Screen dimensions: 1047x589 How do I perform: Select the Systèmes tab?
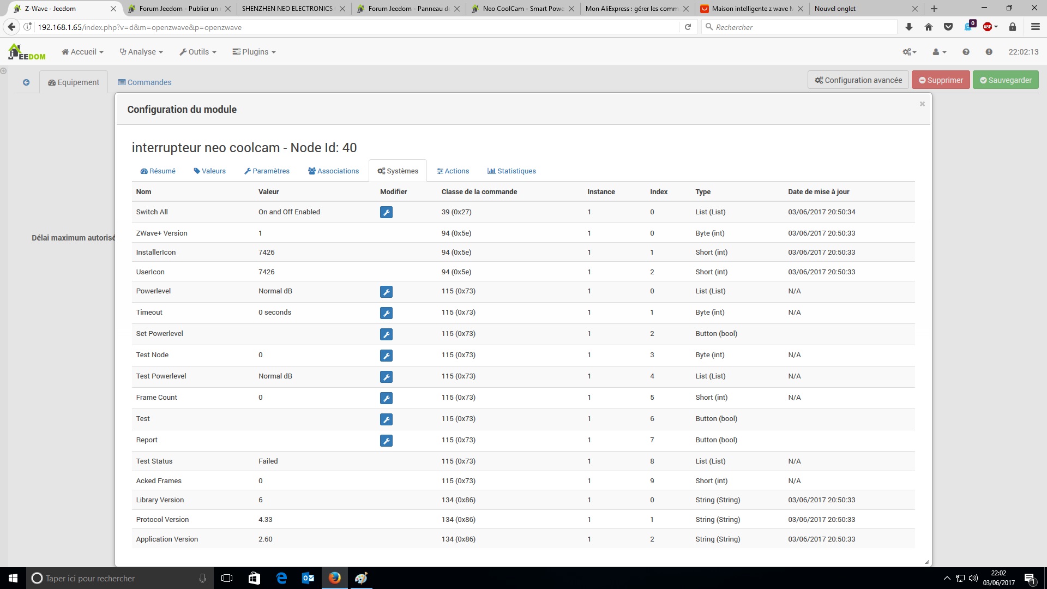(x=398, y=171)
